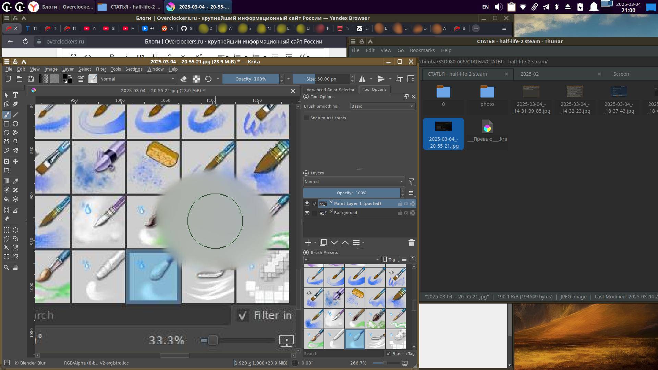Expand the brush presets All tag dropdown
Screen dimensions: 658x370
[x=342, y=260]
